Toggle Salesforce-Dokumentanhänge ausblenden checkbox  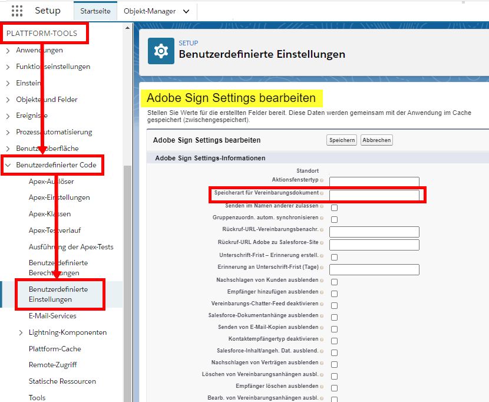click(334, 318)
